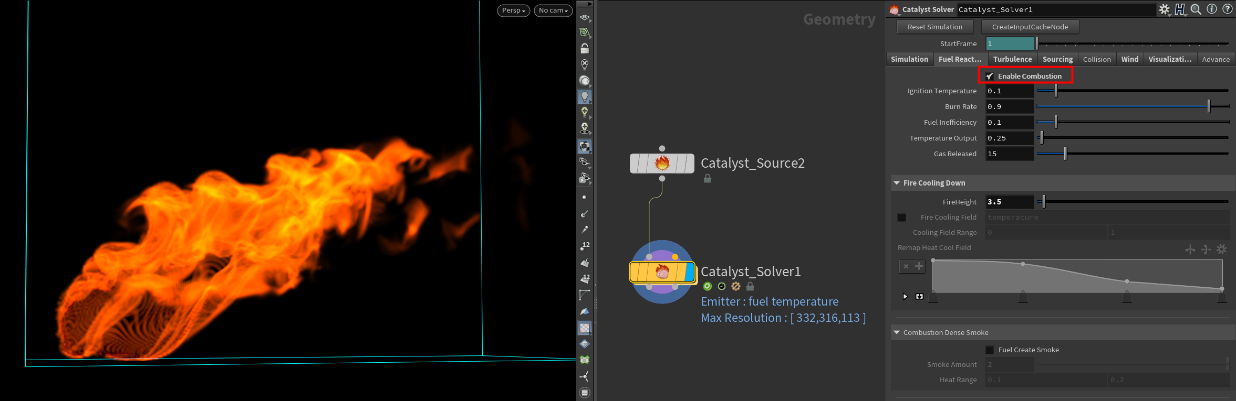1236x401 pixels.
Task: Check the Fuel Create Smoke checkbox
Action: [x=990, y=350]
